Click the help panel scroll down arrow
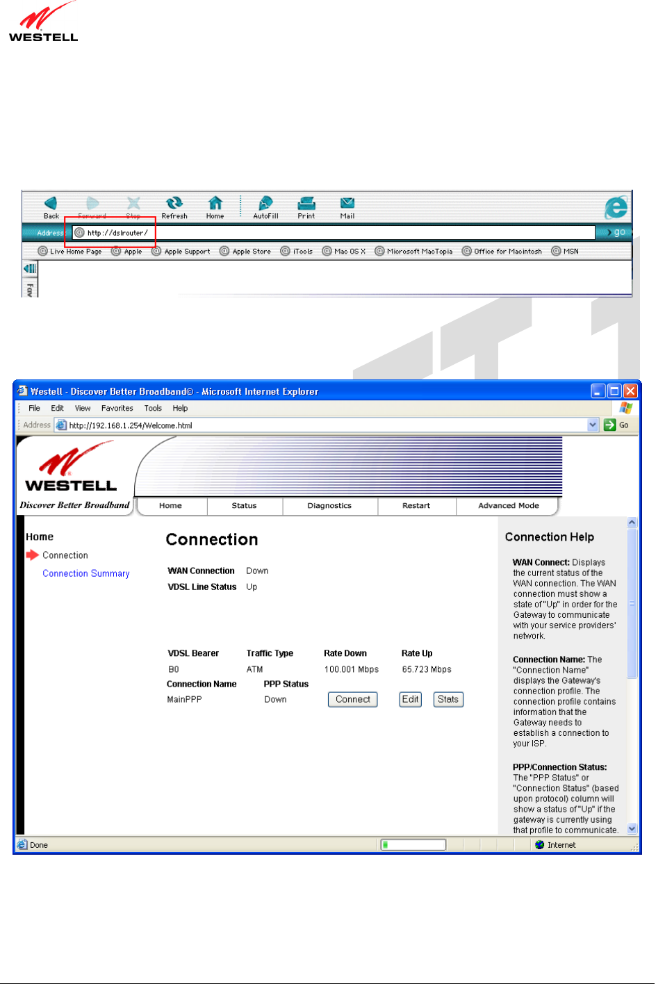Viewport: 665px width, 984px height. [632, 828]
